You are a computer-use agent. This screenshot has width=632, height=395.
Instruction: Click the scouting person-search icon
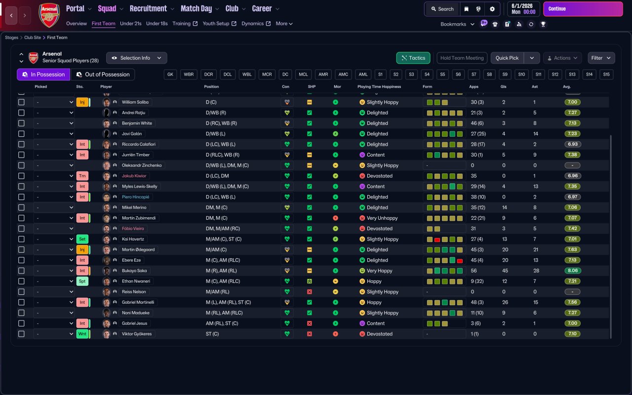(x=519, y=24)
